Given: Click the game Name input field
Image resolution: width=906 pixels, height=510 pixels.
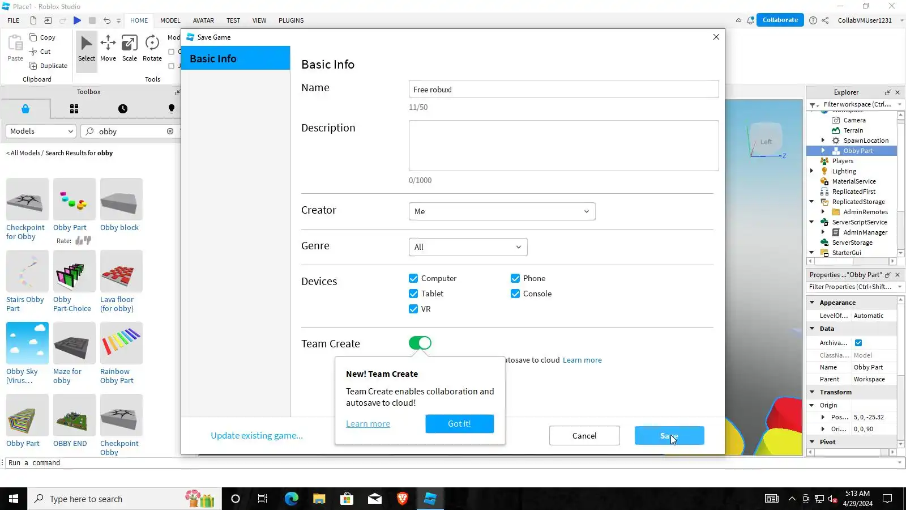Looking at the screenshot, I should [x=564, y=89].
